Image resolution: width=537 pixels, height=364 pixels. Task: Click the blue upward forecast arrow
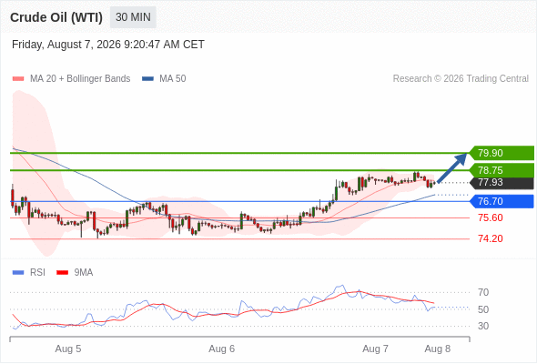point(452,168)
